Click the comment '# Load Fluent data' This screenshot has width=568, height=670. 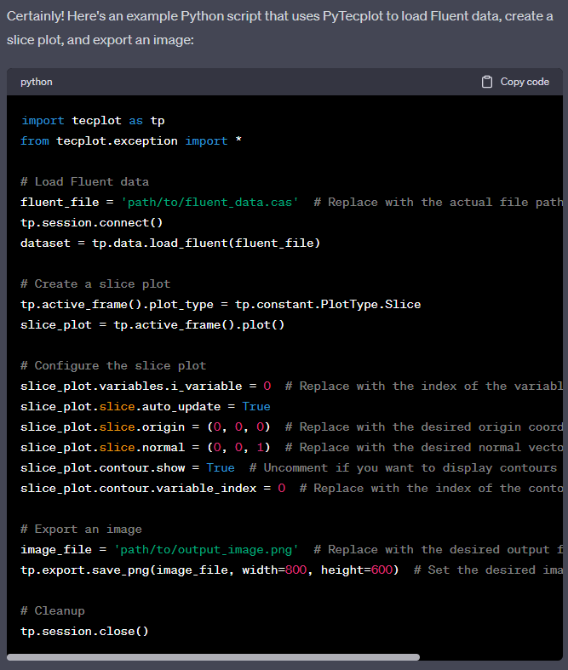click(84, 181)
